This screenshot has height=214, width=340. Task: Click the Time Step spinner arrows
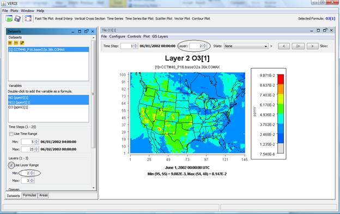coord(136,46)
